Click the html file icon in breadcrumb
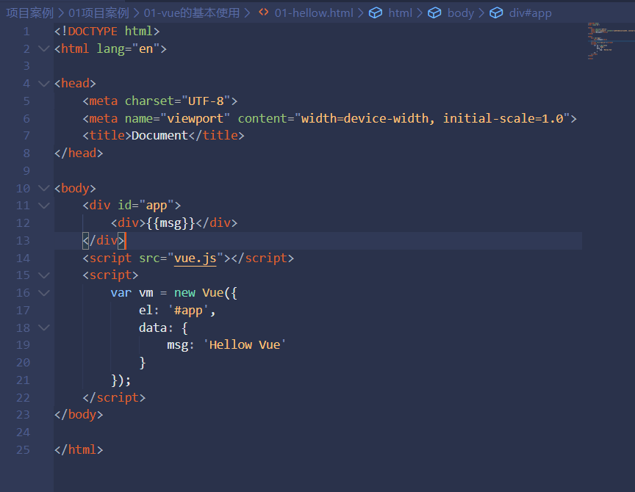Viewport: 635px width, 492px height. pyautogui.click(x=264, y=12)
